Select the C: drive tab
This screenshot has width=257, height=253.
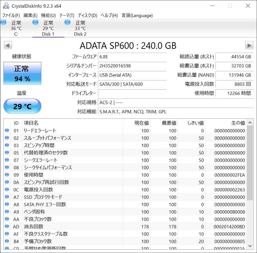click(x=16, y=28)
